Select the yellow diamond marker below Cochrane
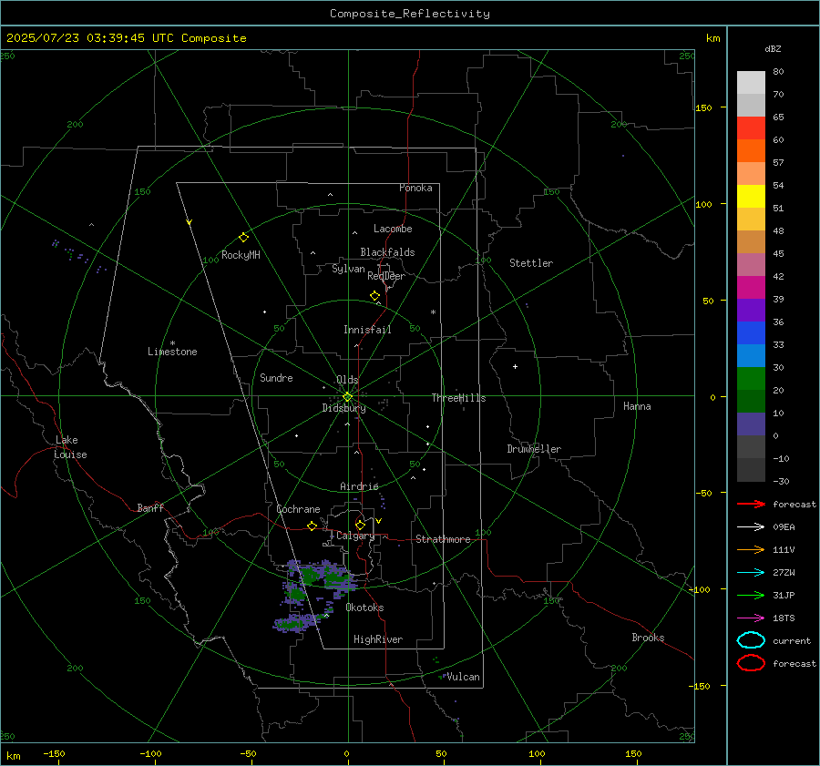 coord(312,526)
